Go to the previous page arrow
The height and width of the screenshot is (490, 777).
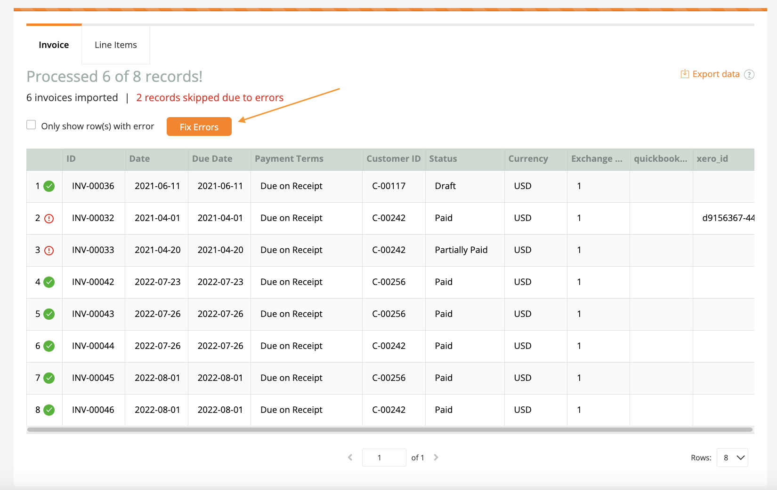[x=350, y=457]
